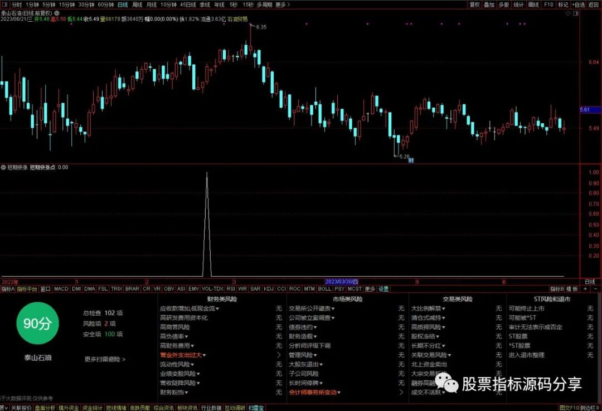Select the KDJ indicator
This screenshot has width=602, height=411.
click(x=269, y=289)
